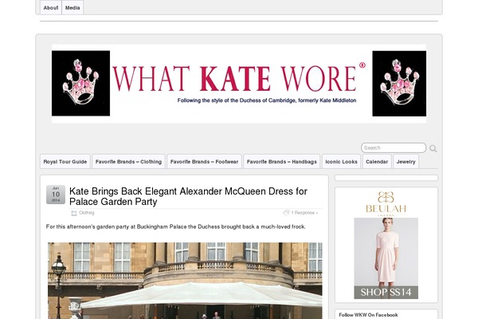The height and width of the screenshot is (319, 478).
Task: Click the Follow WKW On Facebook heading
Action: pyautogui.click(x=368, y=315)
